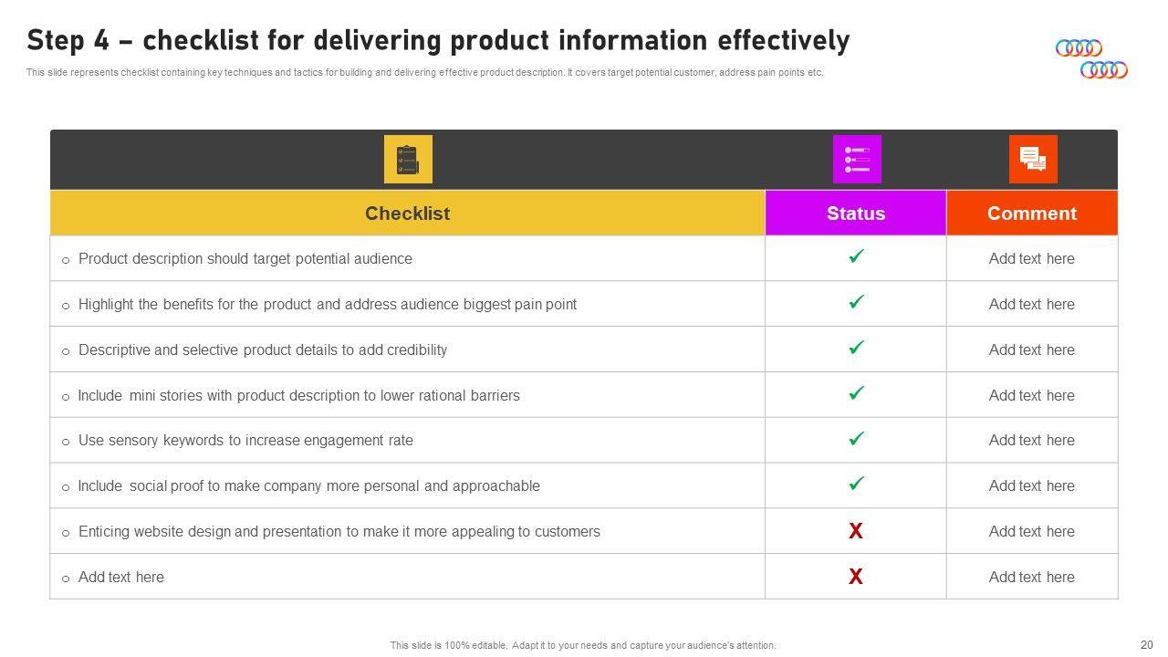Select the magenta Status column header
Viewport: 1168px width, 657px height.
[856, 214]
